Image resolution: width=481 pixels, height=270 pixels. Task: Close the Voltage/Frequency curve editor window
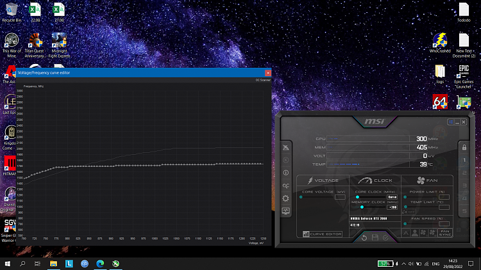point(268,73)
